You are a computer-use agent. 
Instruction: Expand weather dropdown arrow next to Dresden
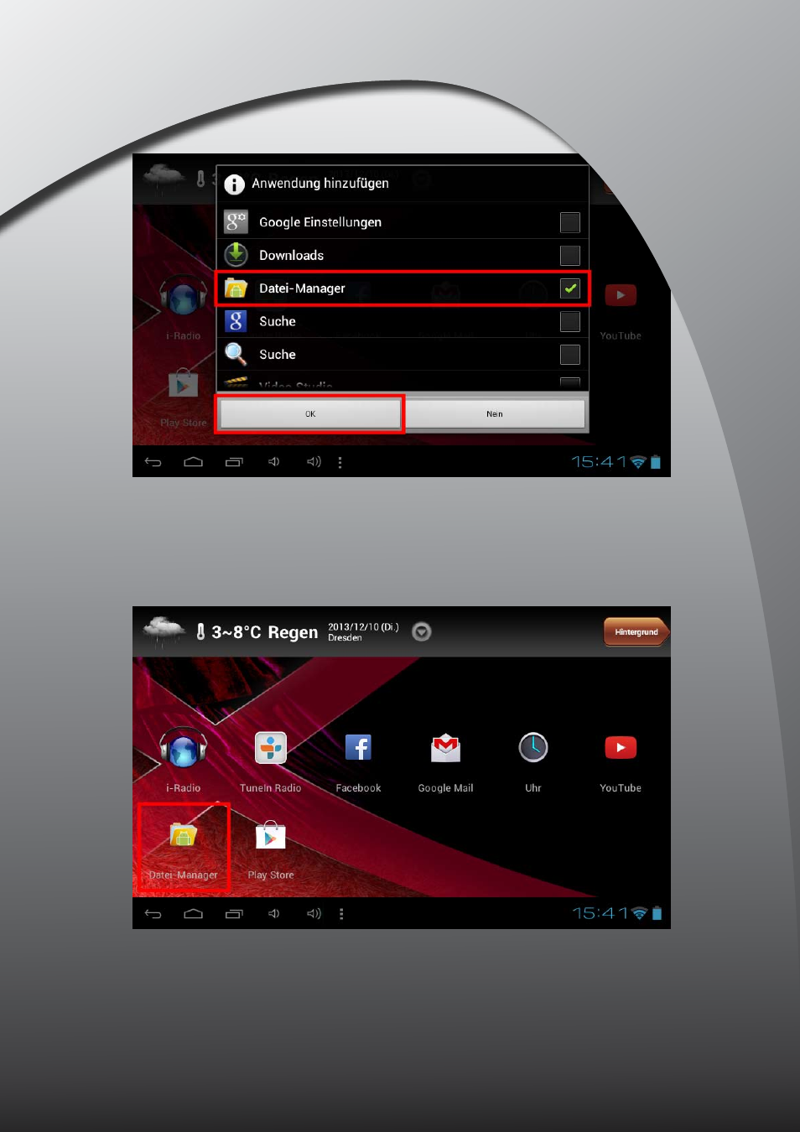(422, 631)
